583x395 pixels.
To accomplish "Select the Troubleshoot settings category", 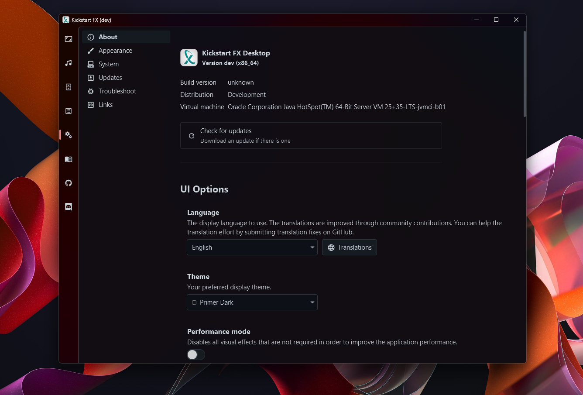I will 126,91.
